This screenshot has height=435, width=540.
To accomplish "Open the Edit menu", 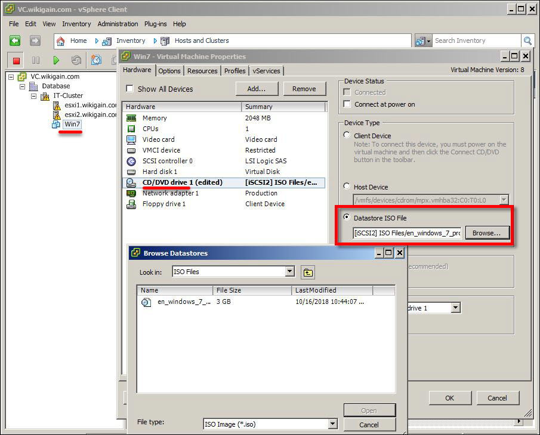I will point(30,24).
